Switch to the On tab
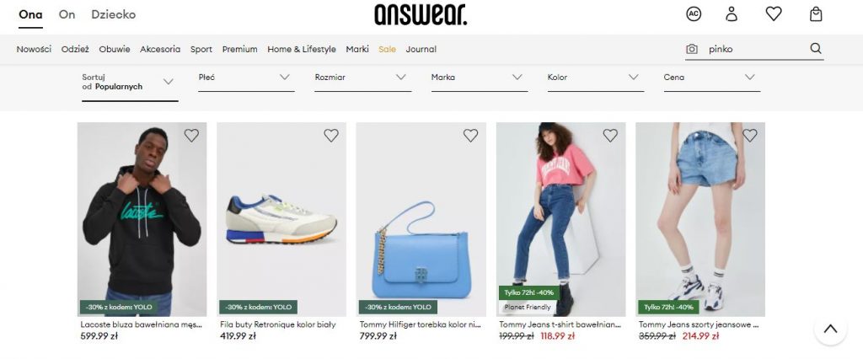The width and height of the screenshot is (863, 359). 67,14
